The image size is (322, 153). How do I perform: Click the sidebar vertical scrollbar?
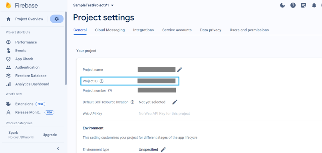pos(66,48)
